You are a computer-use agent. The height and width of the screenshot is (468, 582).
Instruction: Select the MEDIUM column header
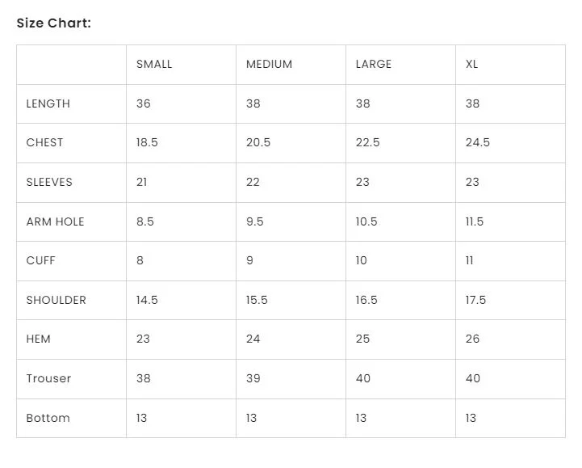(x=269, y=64)
